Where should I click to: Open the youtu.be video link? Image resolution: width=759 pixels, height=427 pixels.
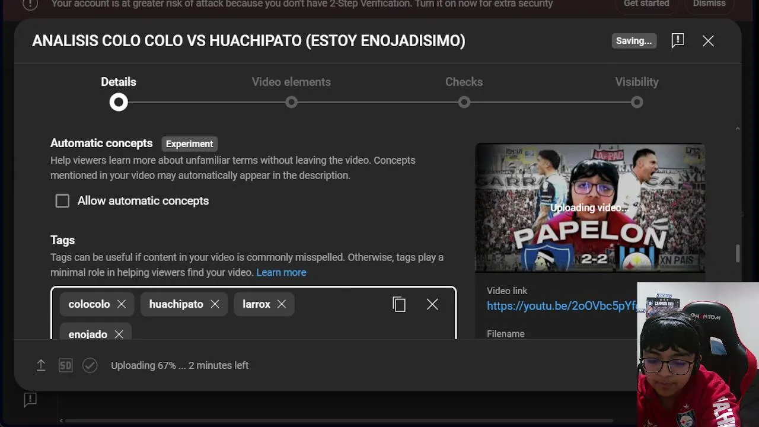point(562,306)
